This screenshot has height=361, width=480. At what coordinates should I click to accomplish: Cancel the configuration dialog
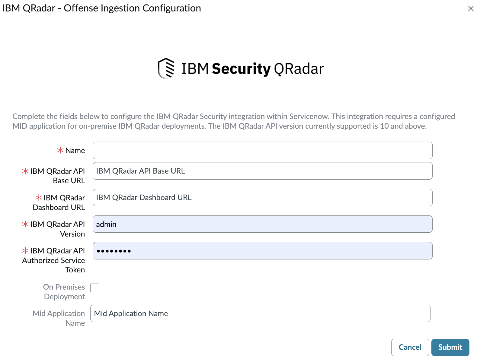(x=410, y=347)
